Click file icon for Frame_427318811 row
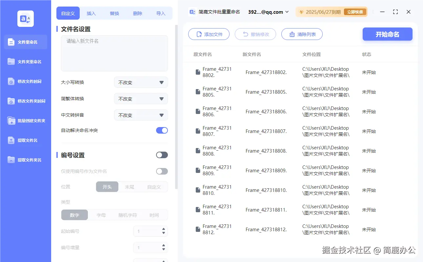The image size is (423, 262). [198, 210]
